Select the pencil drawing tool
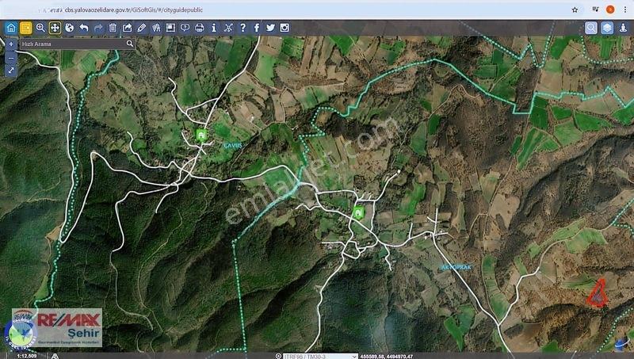The image size is (634, 359). pos(142,28)
